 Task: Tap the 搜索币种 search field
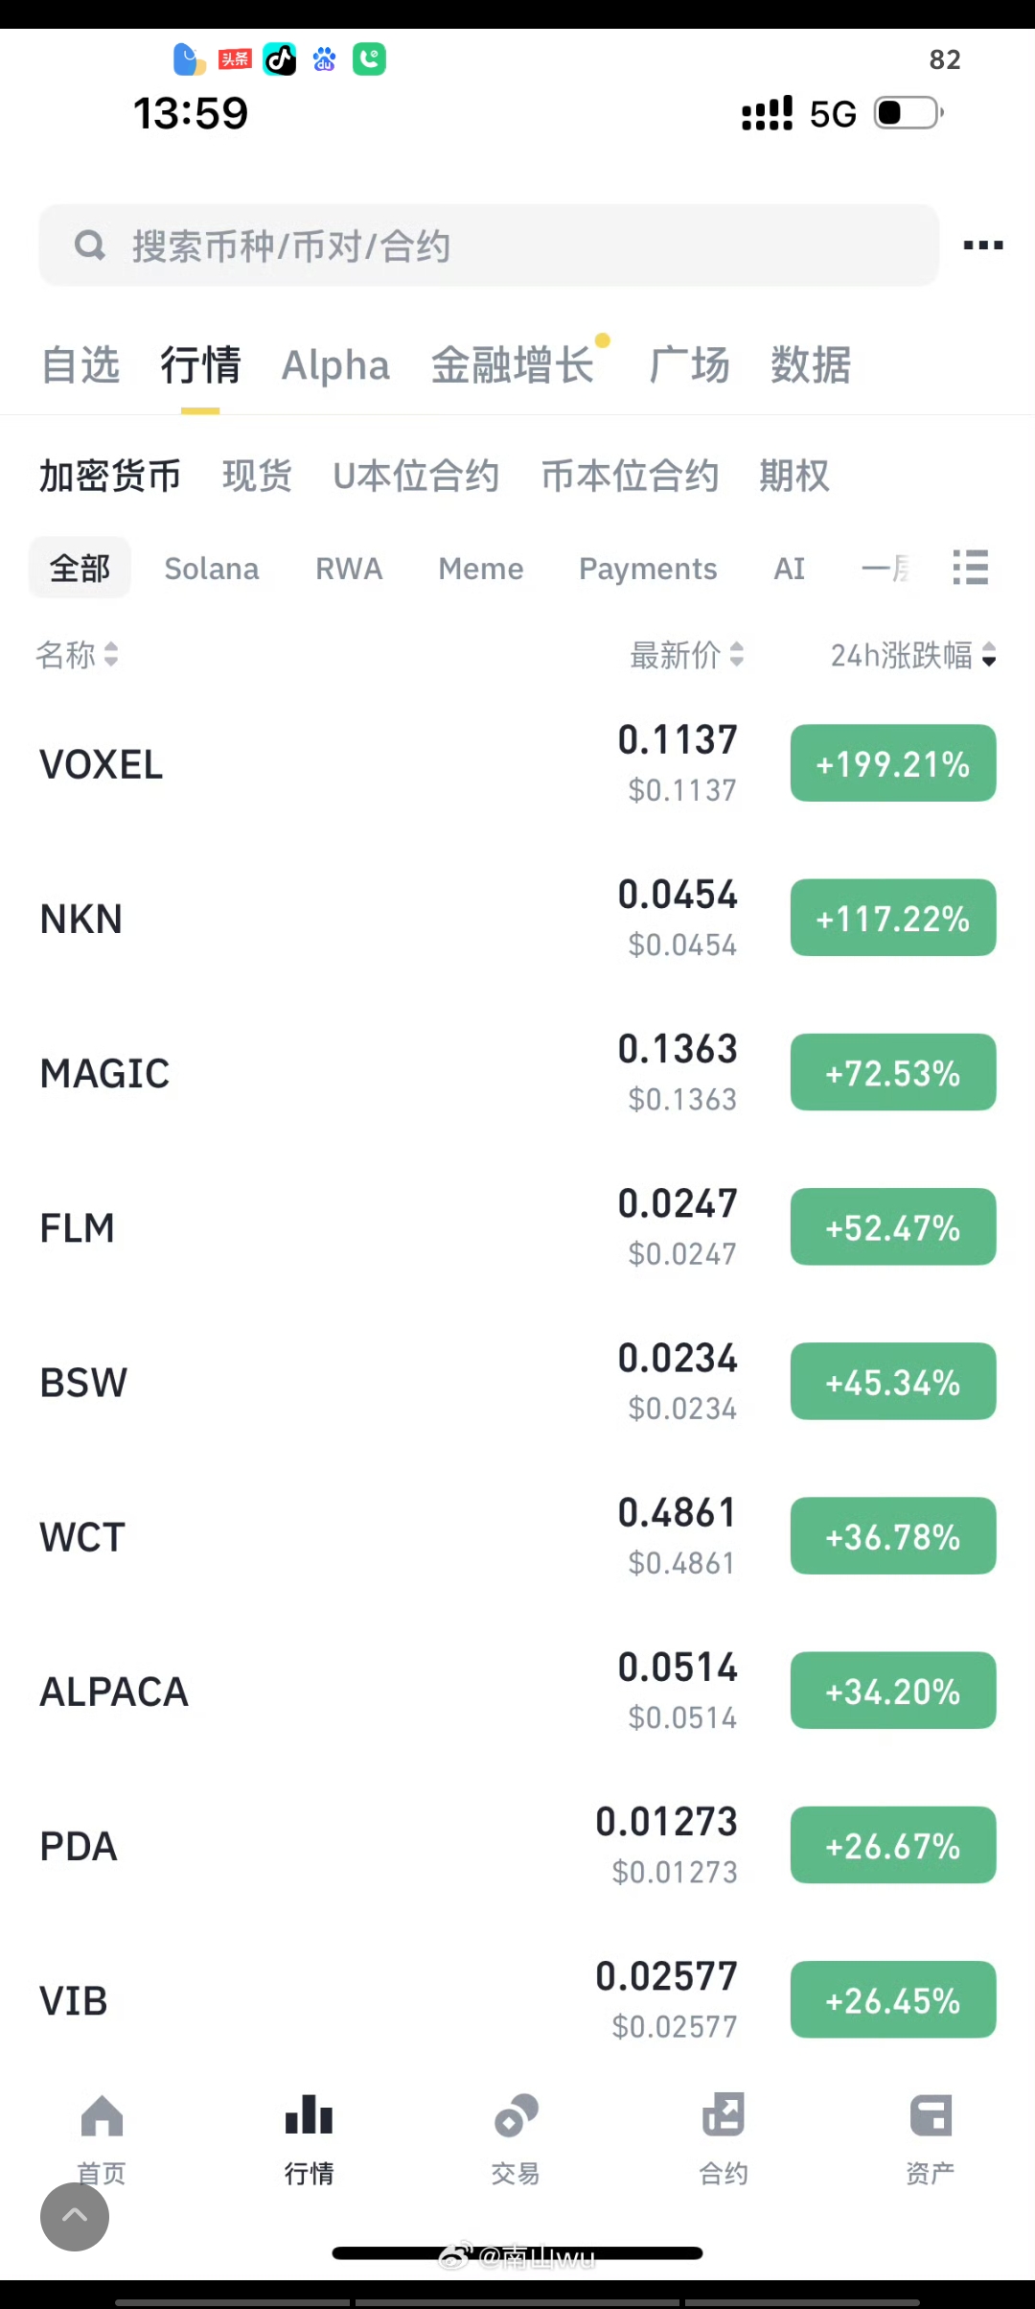point(489,245)
